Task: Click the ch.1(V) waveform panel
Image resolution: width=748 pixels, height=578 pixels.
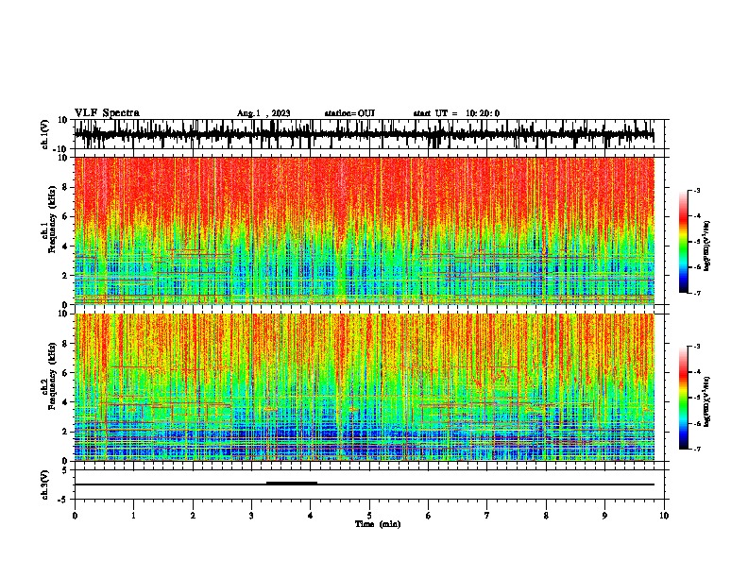Action: (x=369, y=134)
